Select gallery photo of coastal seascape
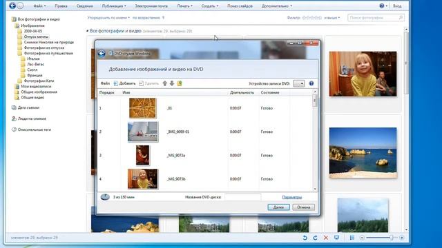This screenshot has width=442, height=248. point(363,153)
